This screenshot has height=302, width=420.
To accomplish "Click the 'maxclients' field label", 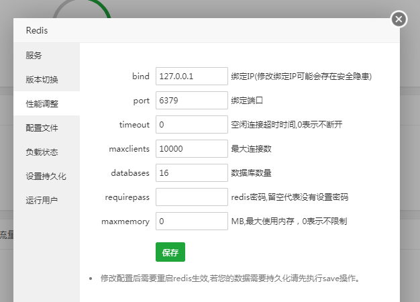I will pos(129,149).
